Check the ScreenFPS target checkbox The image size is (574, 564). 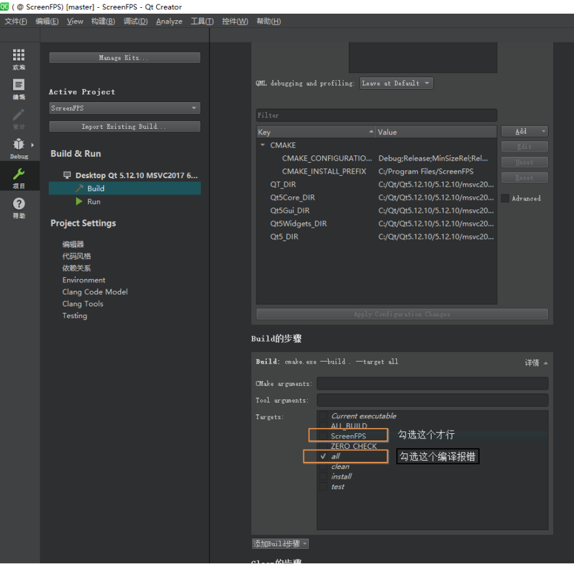(x=323, y=436)
